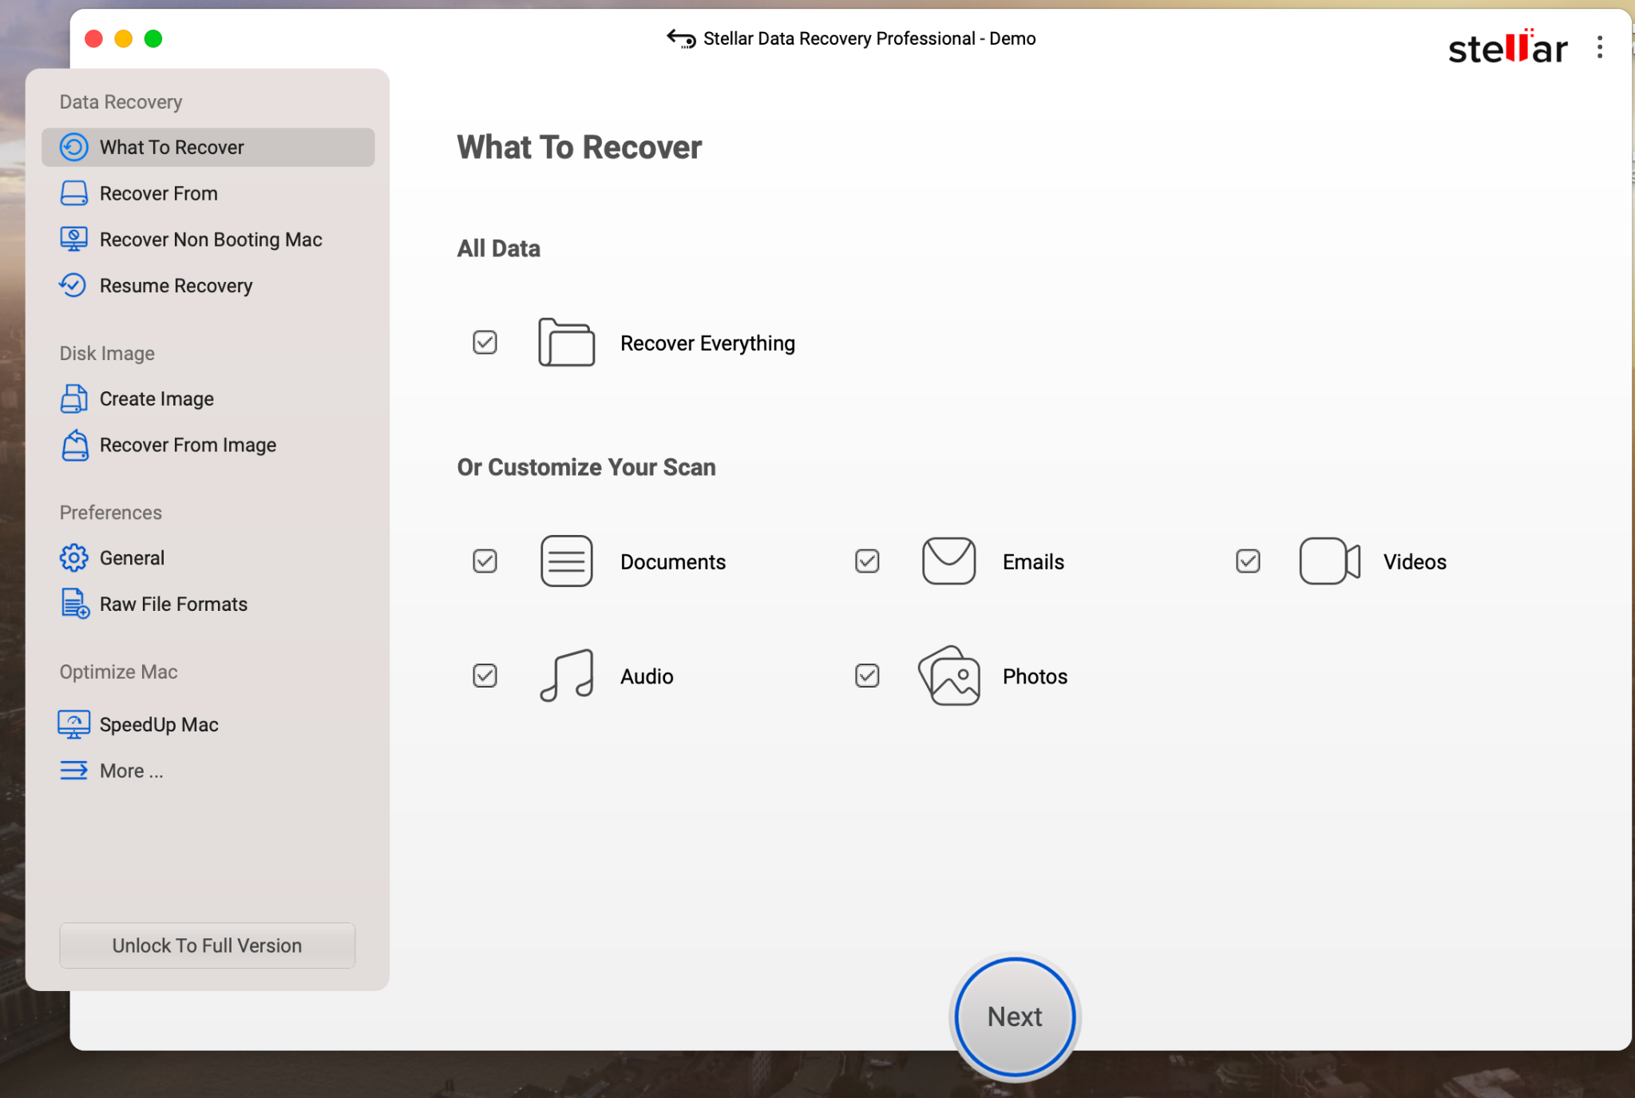This screenshot has width=1635, height=1098.
Task: Open General preferences gear icon
Action: tap(73, 557)
